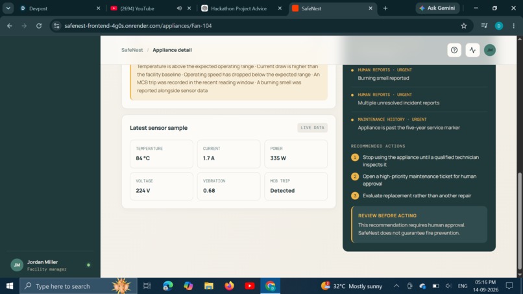
Task: Select the Temperature 84 °C card
Action: pyautogui.click(x=162, y=154)
